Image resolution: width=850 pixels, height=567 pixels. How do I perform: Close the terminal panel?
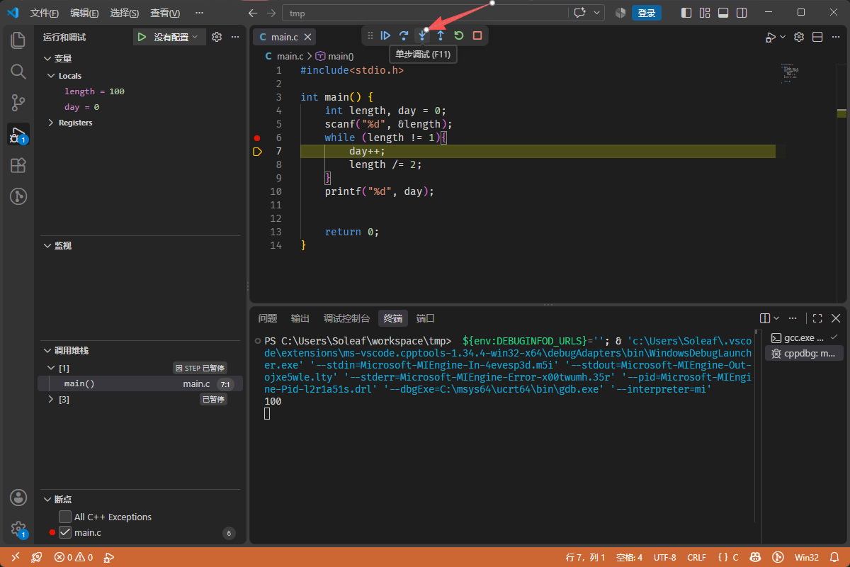tap(836, 318)
